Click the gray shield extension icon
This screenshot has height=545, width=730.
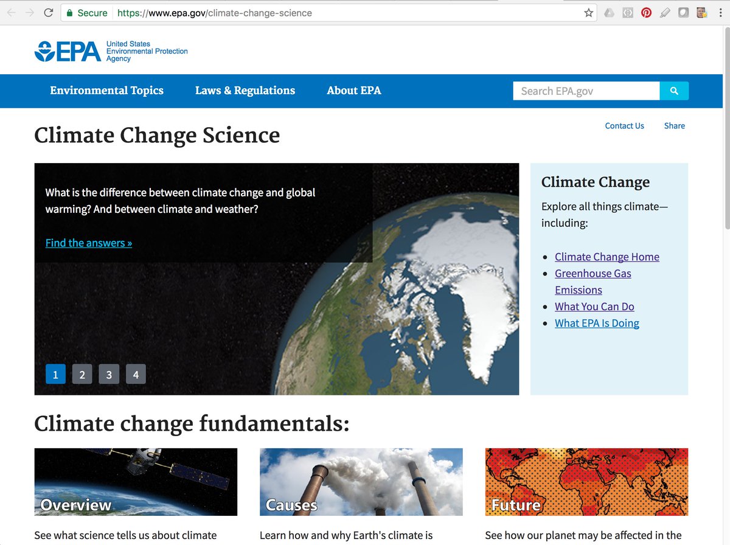pos(683,13)
